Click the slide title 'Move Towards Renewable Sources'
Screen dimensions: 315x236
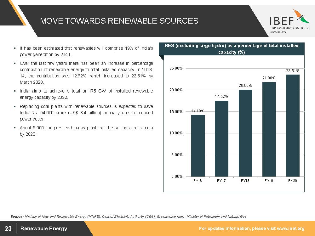pyautogui.click(x=119, y=21)
